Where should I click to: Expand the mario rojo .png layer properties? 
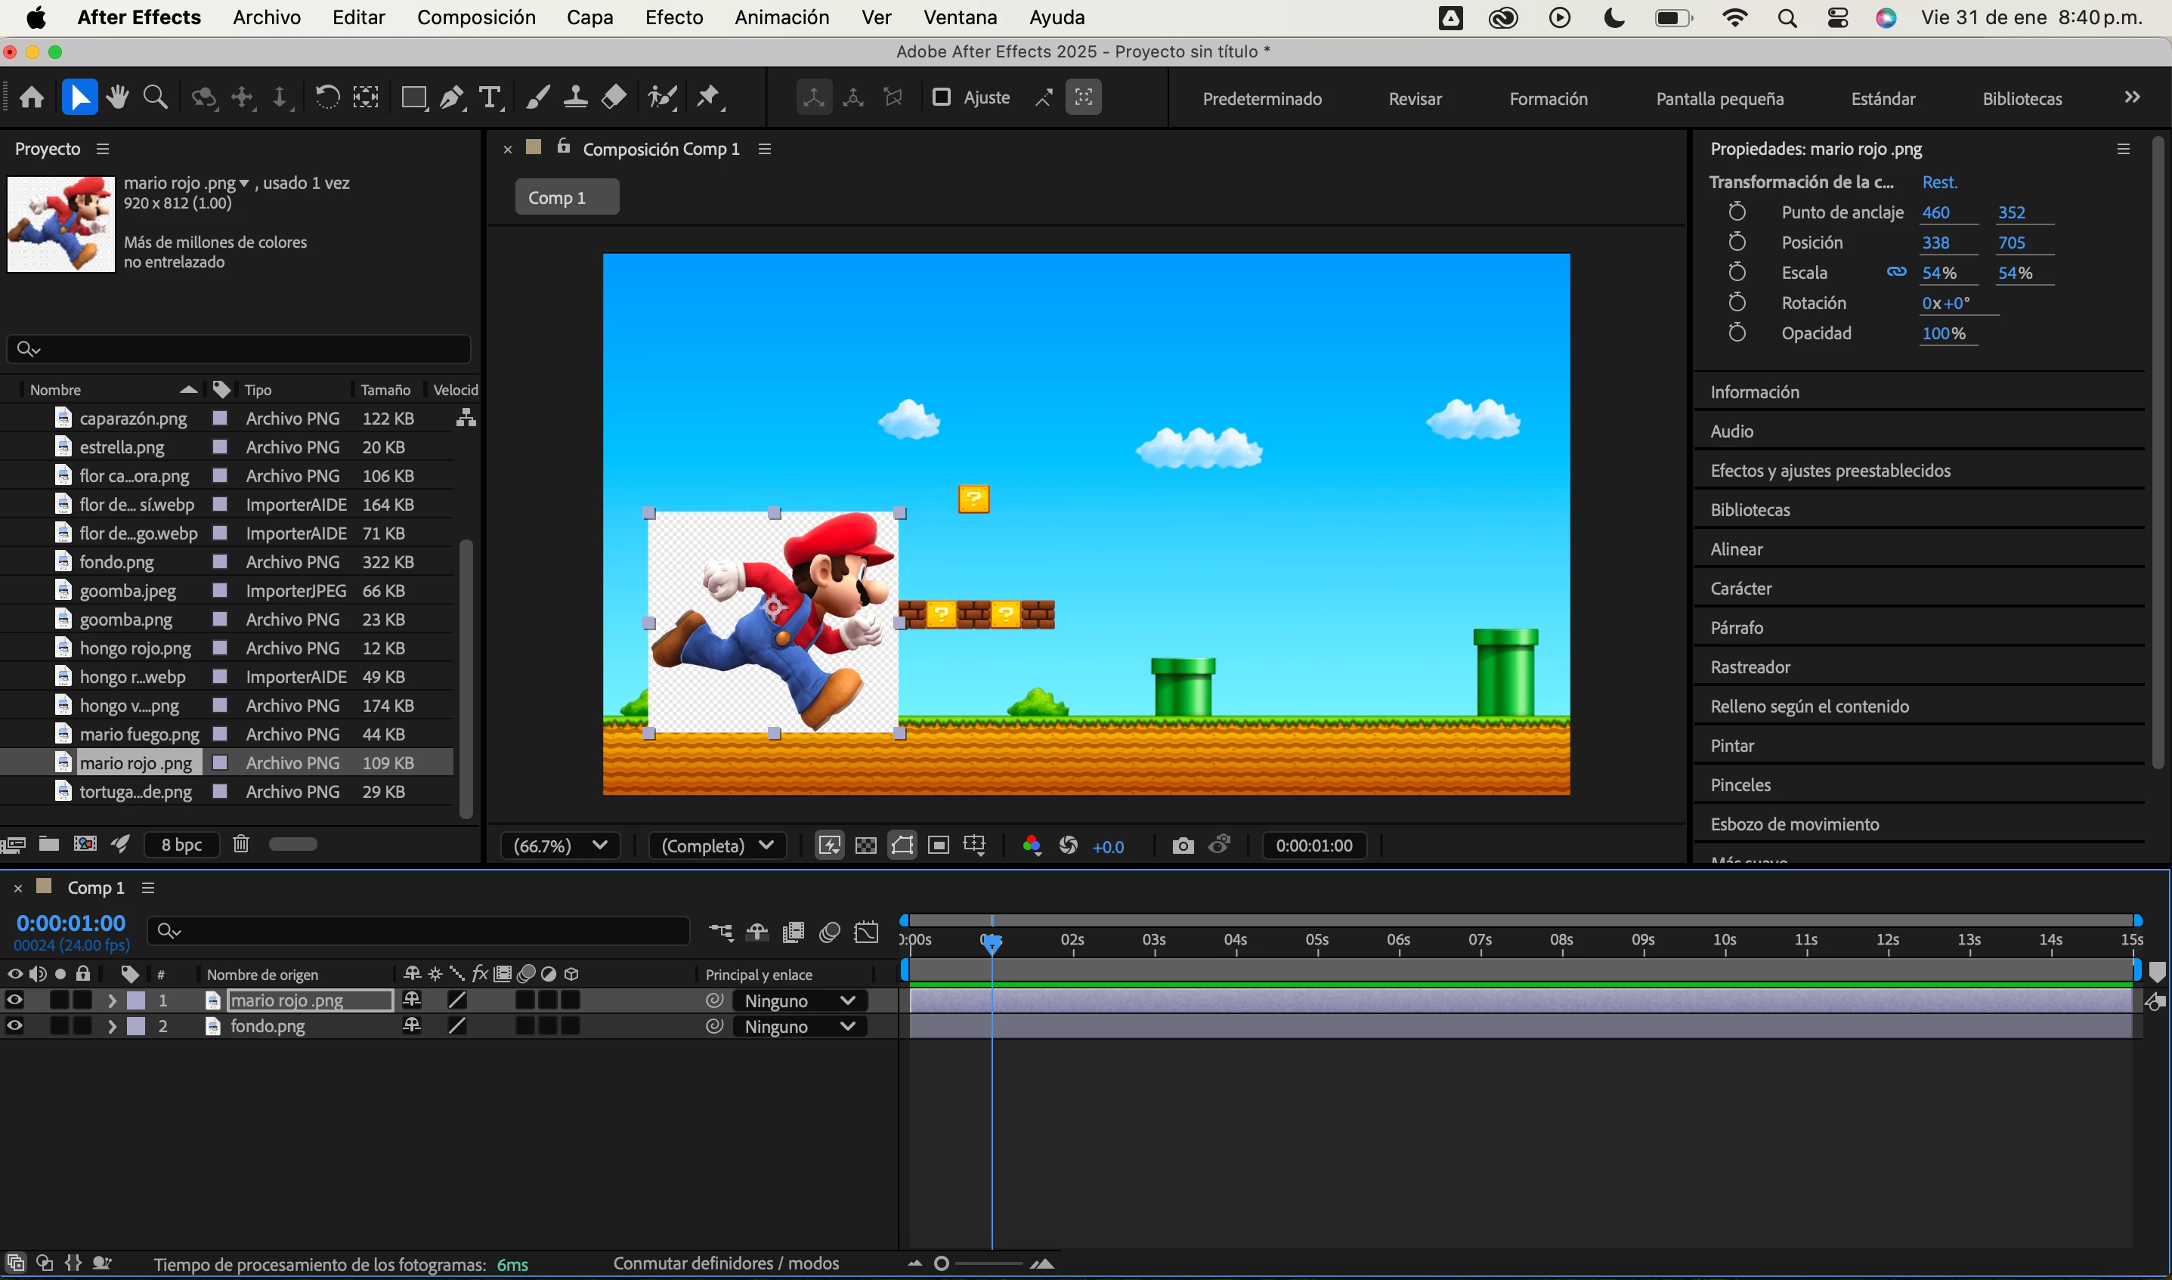pyautogui.click(x=111, y=1000)
